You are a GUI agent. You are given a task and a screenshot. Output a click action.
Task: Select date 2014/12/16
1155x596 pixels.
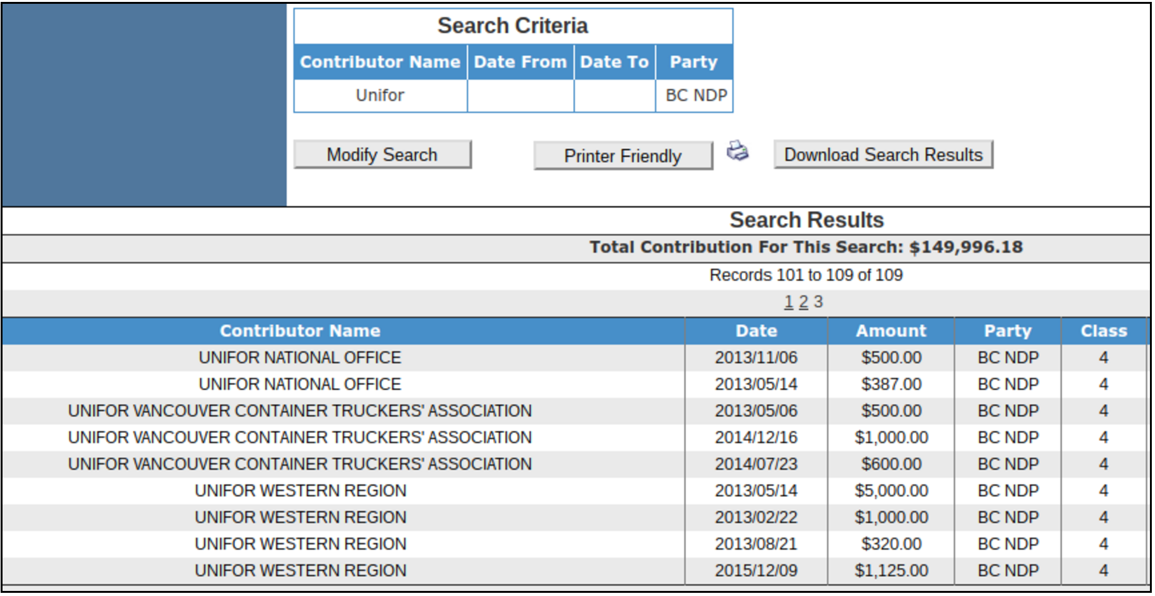click(756, 438)
